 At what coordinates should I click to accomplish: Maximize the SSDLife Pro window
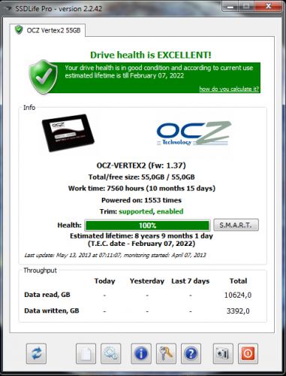[246, 6]
